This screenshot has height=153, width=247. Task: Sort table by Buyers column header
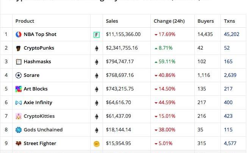[206, 21]
